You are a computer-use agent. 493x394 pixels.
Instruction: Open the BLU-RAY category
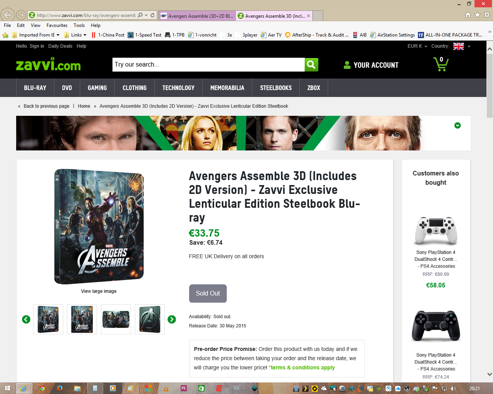tap(35, 88)
